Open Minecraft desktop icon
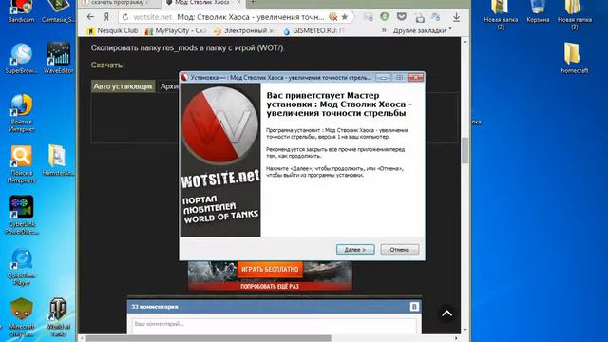This screenshot has width=608, height=342. pos(21,317)
